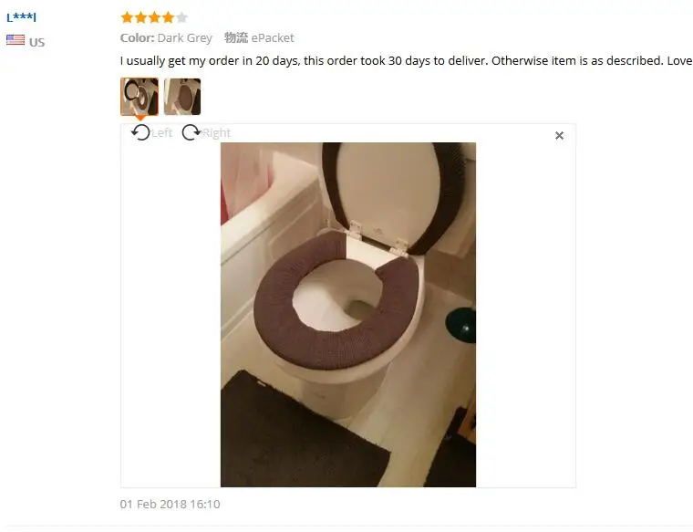
Task: Click the first orange rating star
Action: pos(127,17)
